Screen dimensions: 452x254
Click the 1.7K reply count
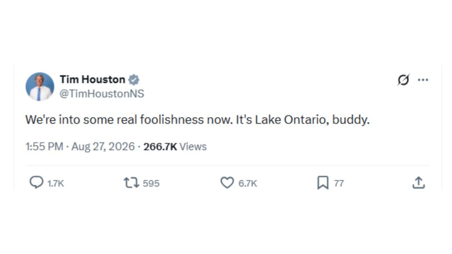[56, 183]
